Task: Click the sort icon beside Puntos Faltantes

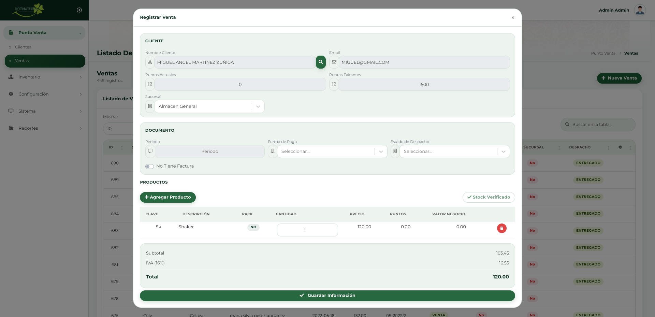Action: point(334,84)
